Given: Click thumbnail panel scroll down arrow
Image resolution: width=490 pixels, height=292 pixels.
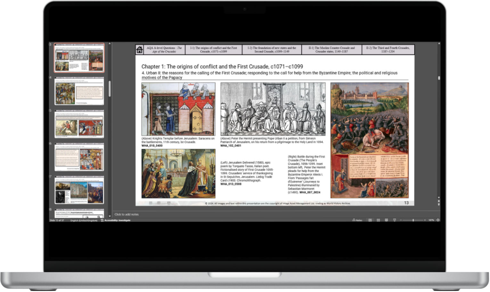Looking at the screenshot, I should (110, 216).
